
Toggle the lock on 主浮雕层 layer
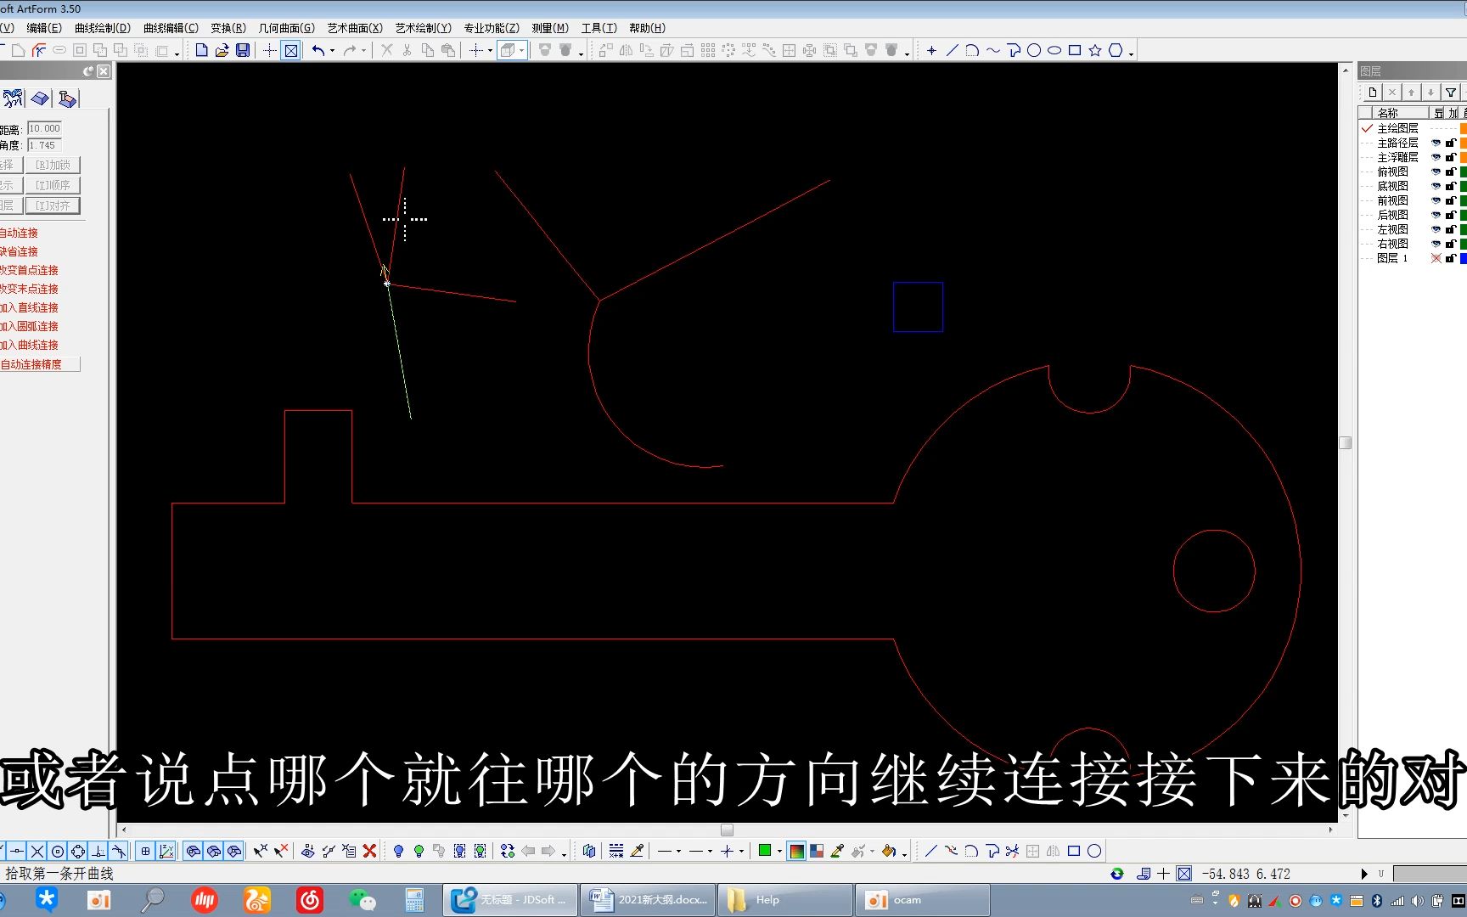[x=1450, y=158]
